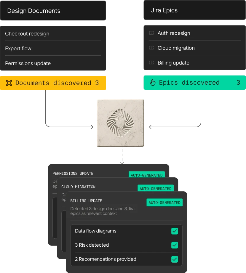Click the count 3 in Documents discovered
Viewport: 246px width, 273px height.
point(97,83)
